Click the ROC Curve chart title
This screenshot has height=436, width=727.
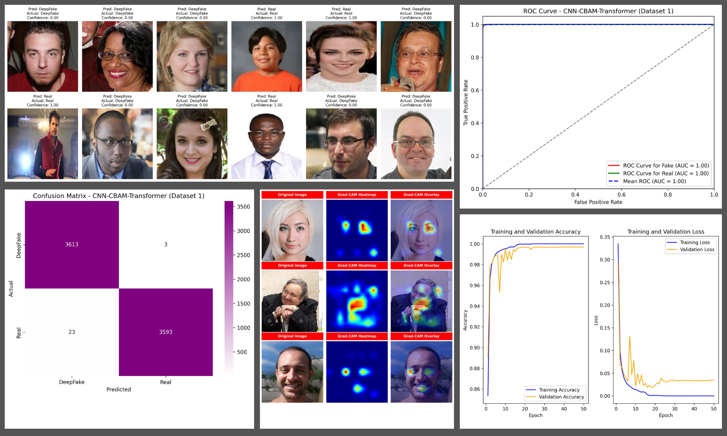(x=598, y=11)
